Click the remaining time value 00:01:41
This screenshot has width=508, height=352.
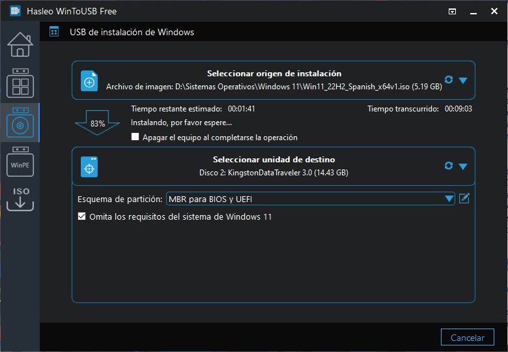242,109
